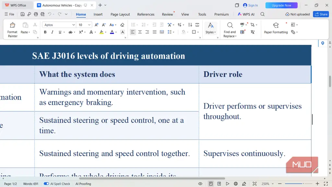Image resolution: width=332 pixels, height=187 pixels.
Task: Switch to the Insert tab
Action: pos(98,14)
